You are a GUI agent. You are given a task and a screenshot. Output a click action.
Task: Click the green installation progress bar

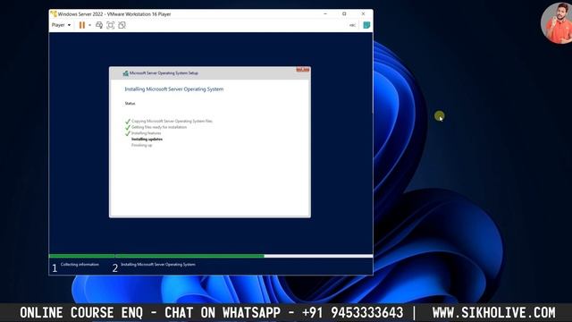coord(156,257)
